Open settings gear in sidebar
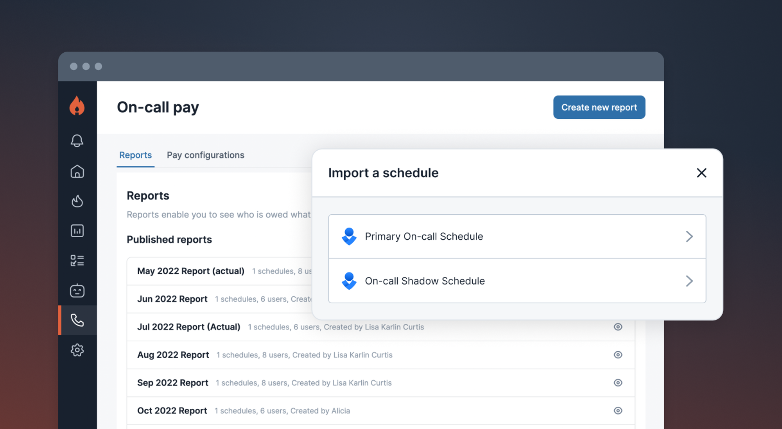 [77, 350]
